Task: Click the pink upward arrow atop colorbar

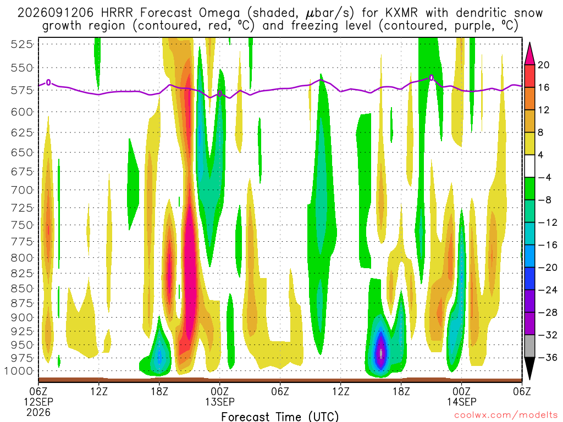Action: click(529, 54)
